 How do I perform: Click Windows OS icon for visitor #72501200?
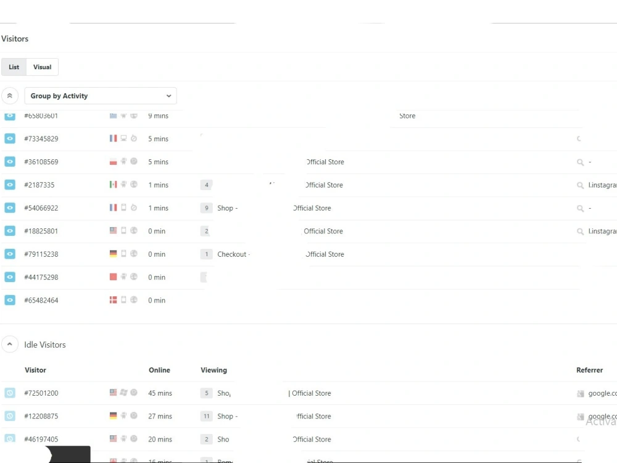click(x=123, y=393)
